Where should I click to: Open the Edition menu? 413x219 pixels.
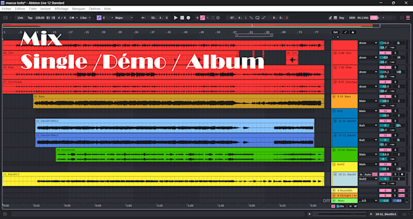pos(20,8)
